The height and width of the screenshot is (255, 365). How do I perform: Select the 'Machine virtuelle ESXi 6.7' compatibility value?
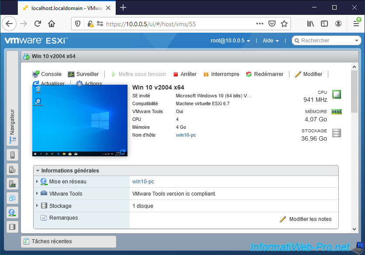coord(203,103)
